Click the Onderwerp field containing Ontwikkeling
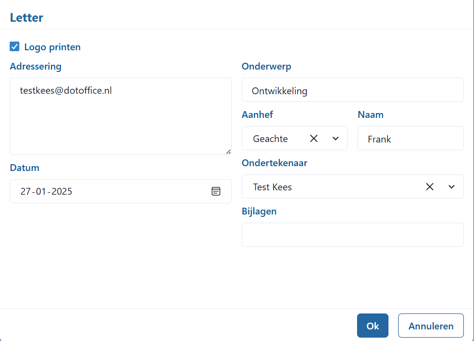This screenshot has height=341, width=474. (x=352, y=91)
